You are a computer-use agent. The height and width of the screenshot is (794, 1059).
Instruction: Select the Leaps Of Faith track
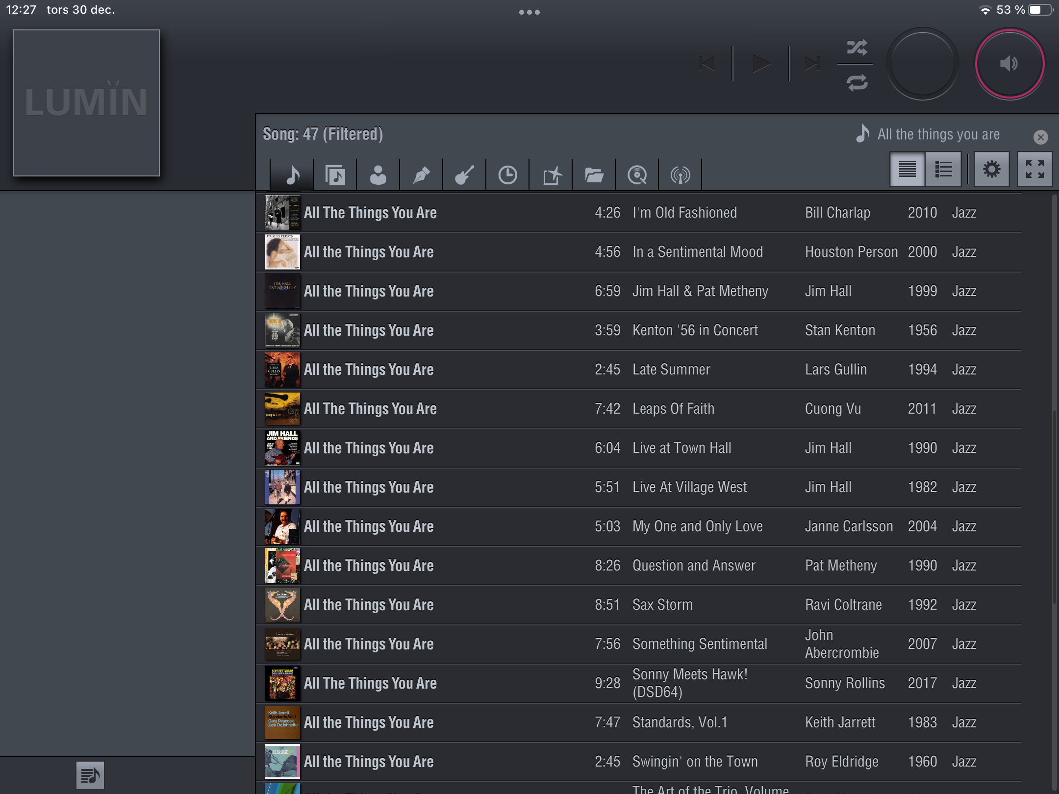pyautogui.click(x=639, y=409)
